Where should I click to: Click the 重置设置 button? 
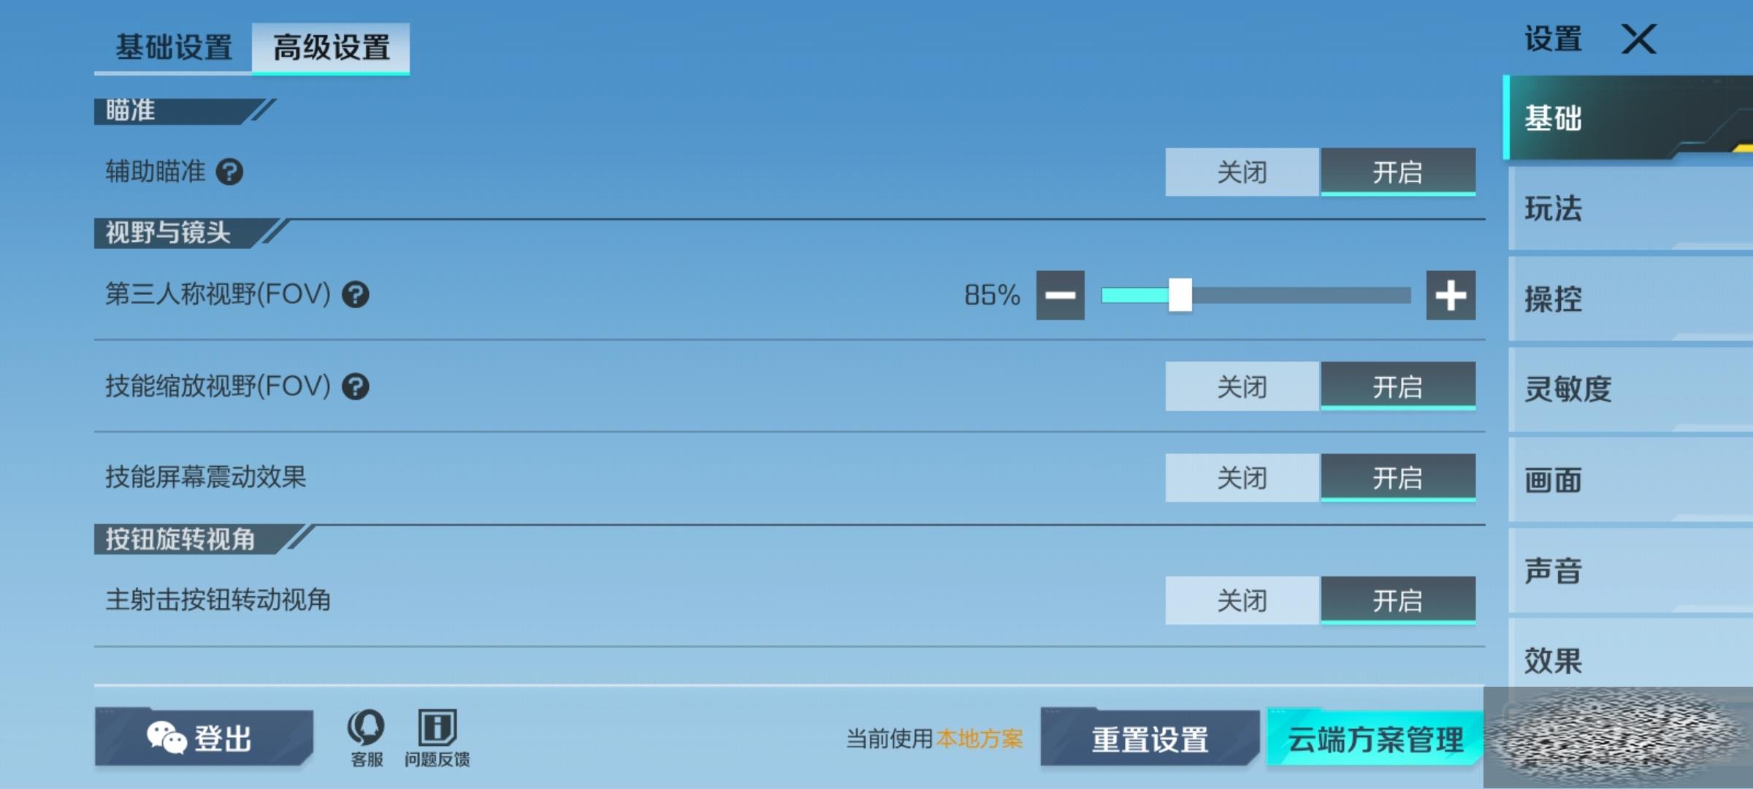[1150, 739]
